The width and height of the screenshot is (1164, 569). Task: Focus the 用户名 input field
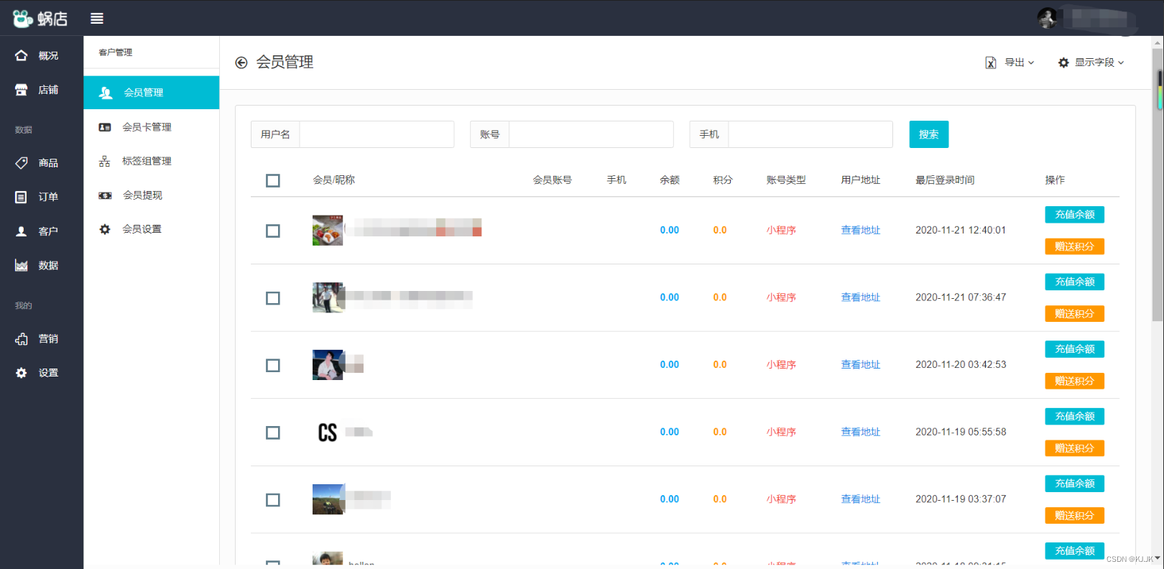click(377, 134)
